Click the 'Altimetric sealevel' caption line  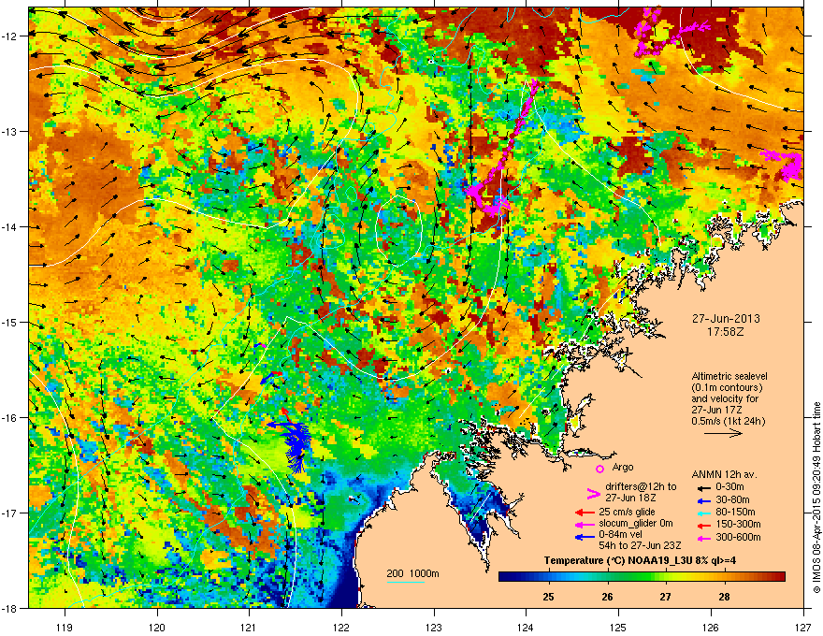[x=729, y=376]
